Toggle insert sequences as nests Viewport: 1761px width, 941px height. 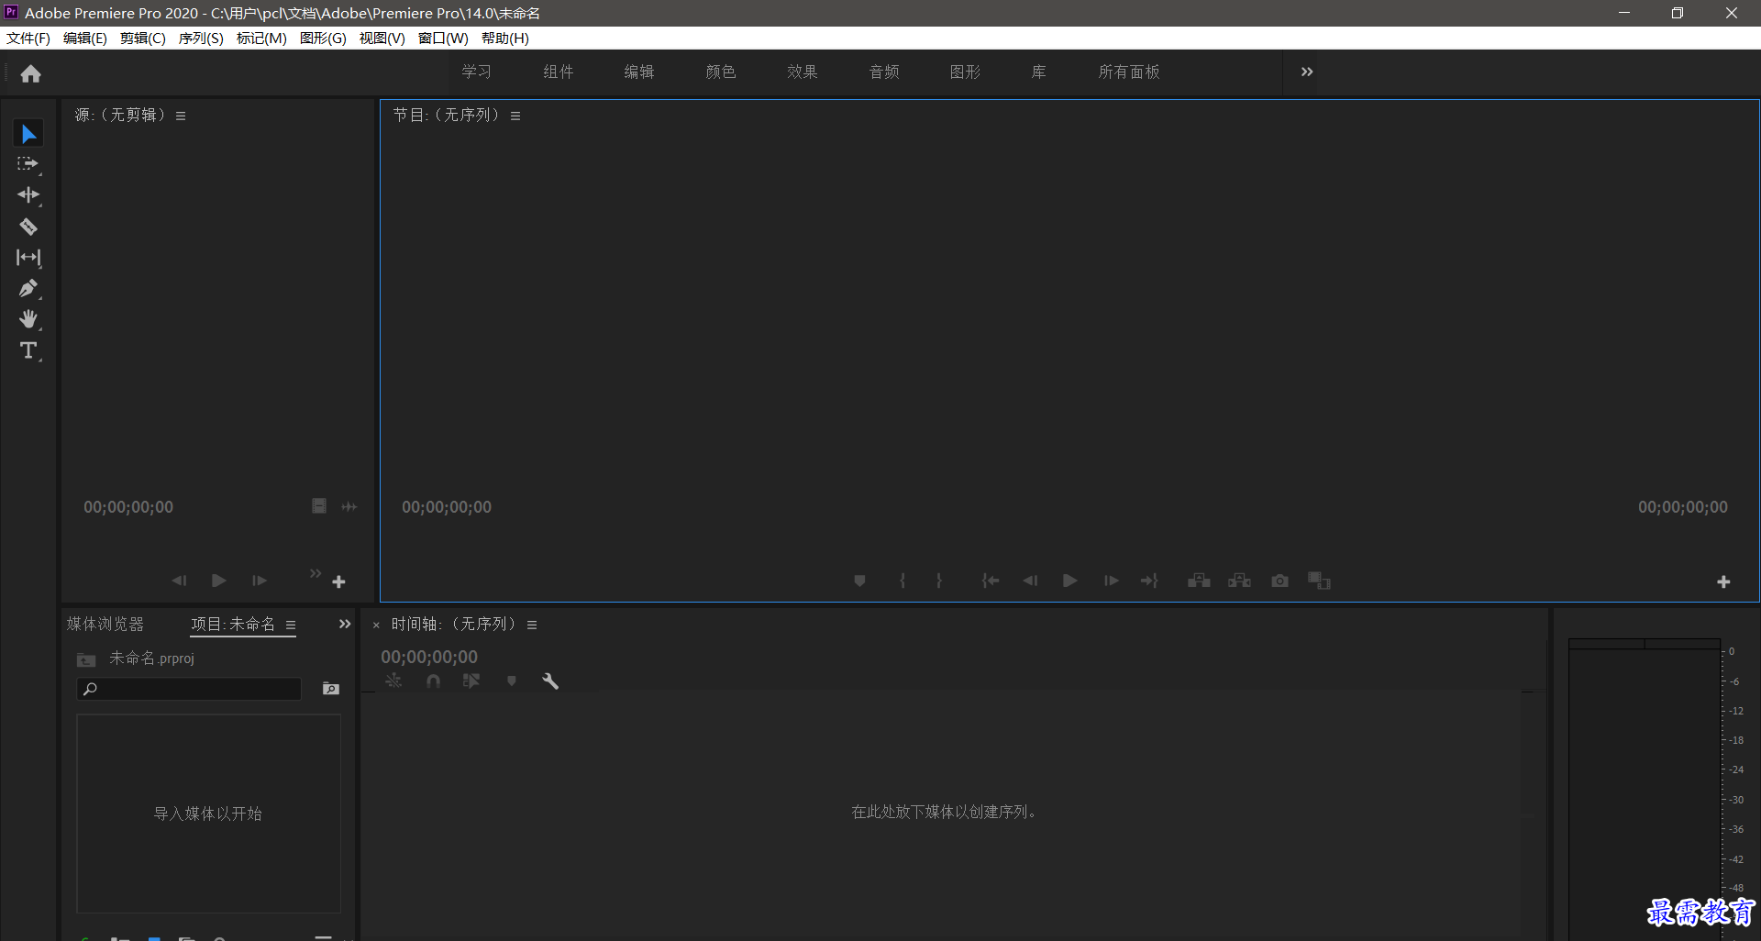click(393, 681)
